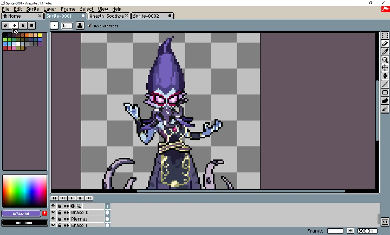
Task: Click background color #000000 button
Action: point(24,223)
